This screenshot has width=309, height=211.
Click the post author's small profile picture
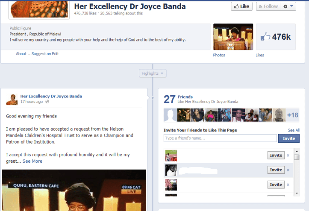point(12,99)
